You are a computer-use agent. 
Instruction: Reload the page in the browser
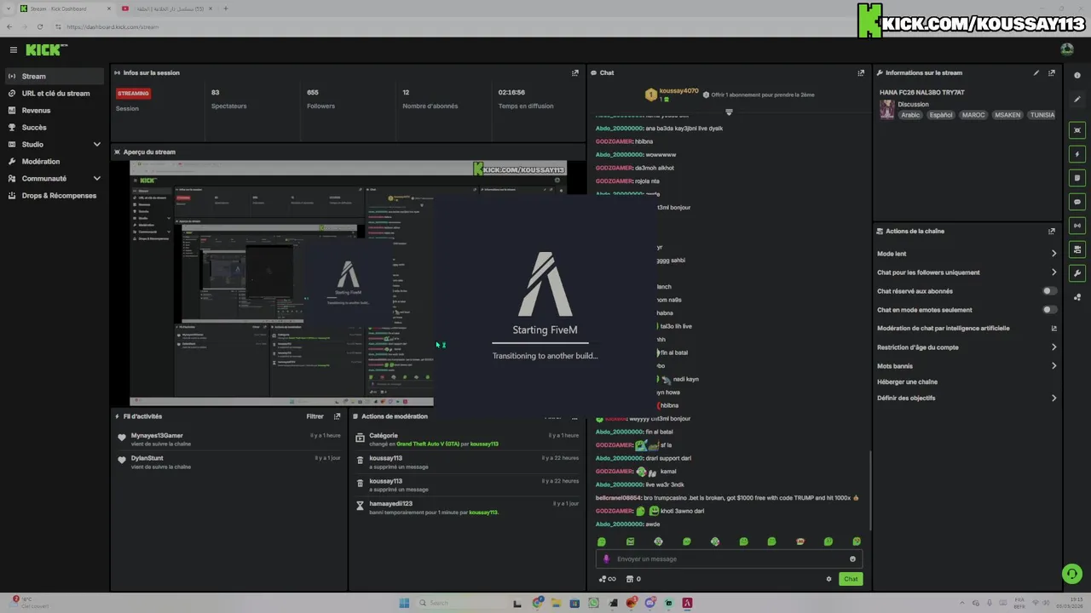39,26
